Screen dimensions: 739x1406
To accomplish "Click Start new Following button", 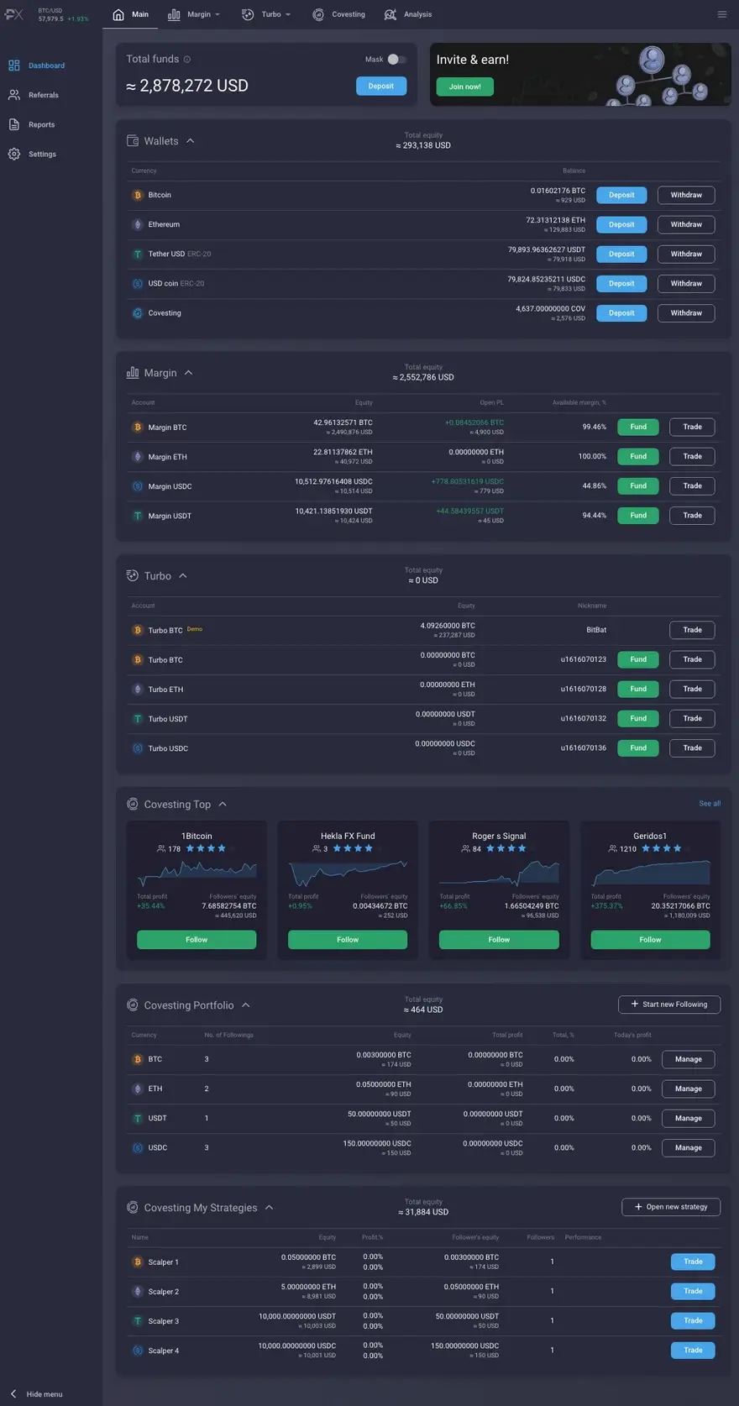I will click(x=669, y=1005).
